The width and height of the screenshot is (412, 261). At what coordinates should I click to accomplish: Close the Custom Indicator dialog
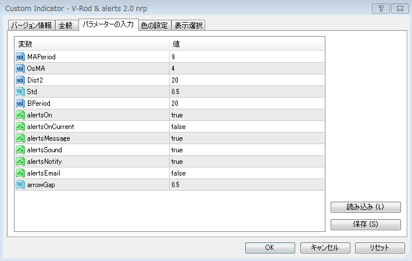(400, 9)
